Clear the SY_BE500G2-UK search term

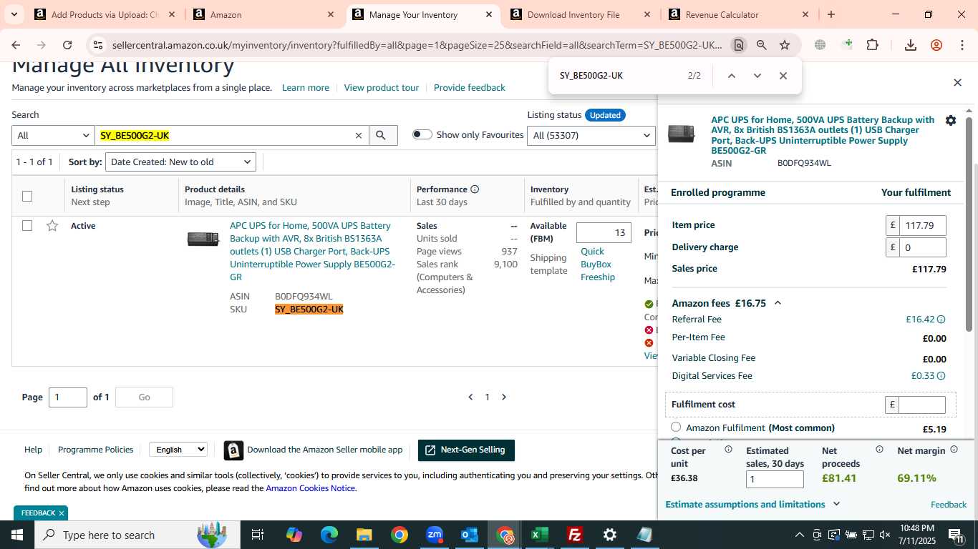tap(359, 135)
